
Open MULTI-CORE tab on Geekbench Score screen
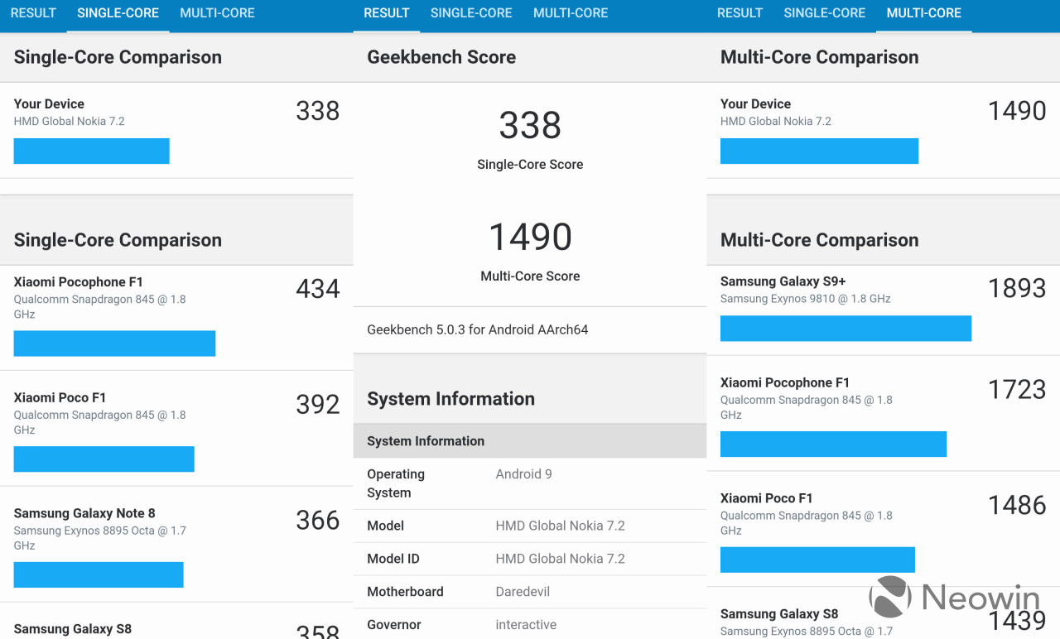(571, 13)
